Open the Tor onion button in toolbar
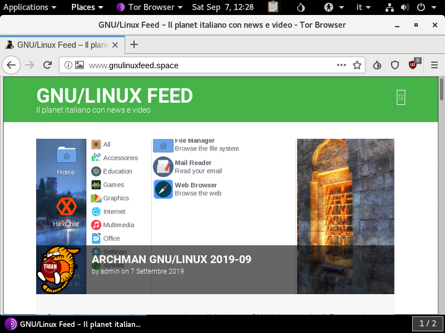Viewport: 445px width, 333px height. [x=377, y=65]
